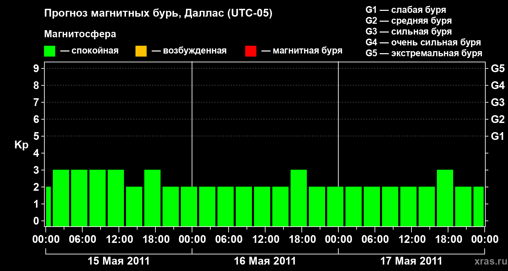This screenshot has height=271, width=508.
Task: Click the '18:00' time label under 15 May
Action: [x=156, y=239]
